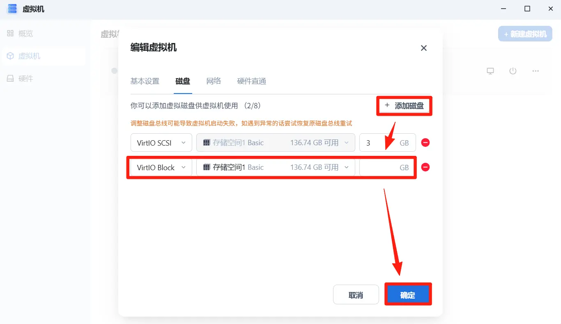Expand the VirtIO SCSI bus dropdown
Viewport: 561px width, 324px height.
click(161, 143)
